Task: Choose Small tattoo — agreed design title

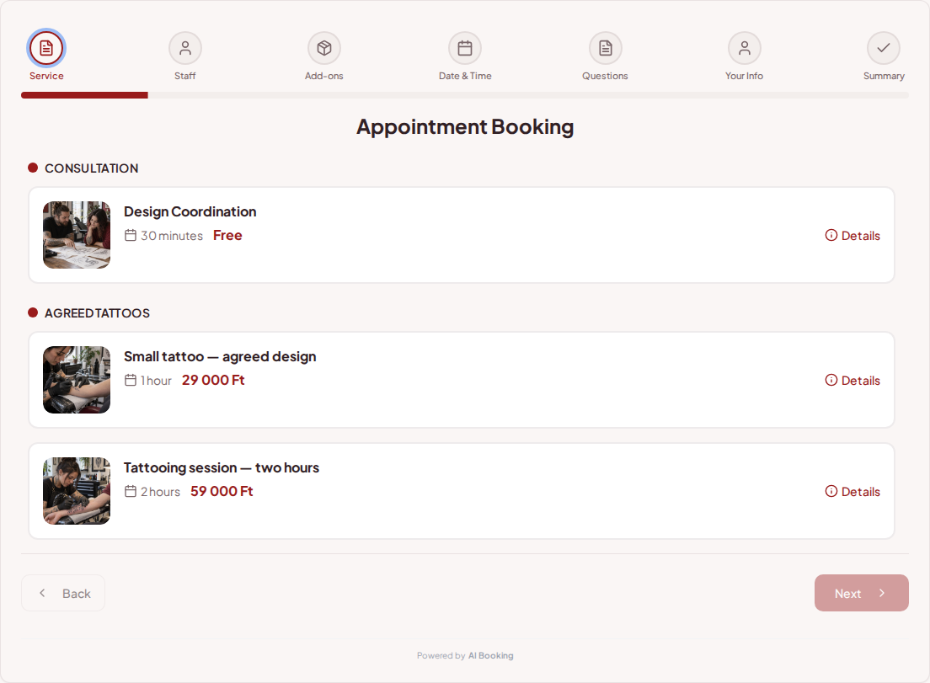Action: point(220,356)
